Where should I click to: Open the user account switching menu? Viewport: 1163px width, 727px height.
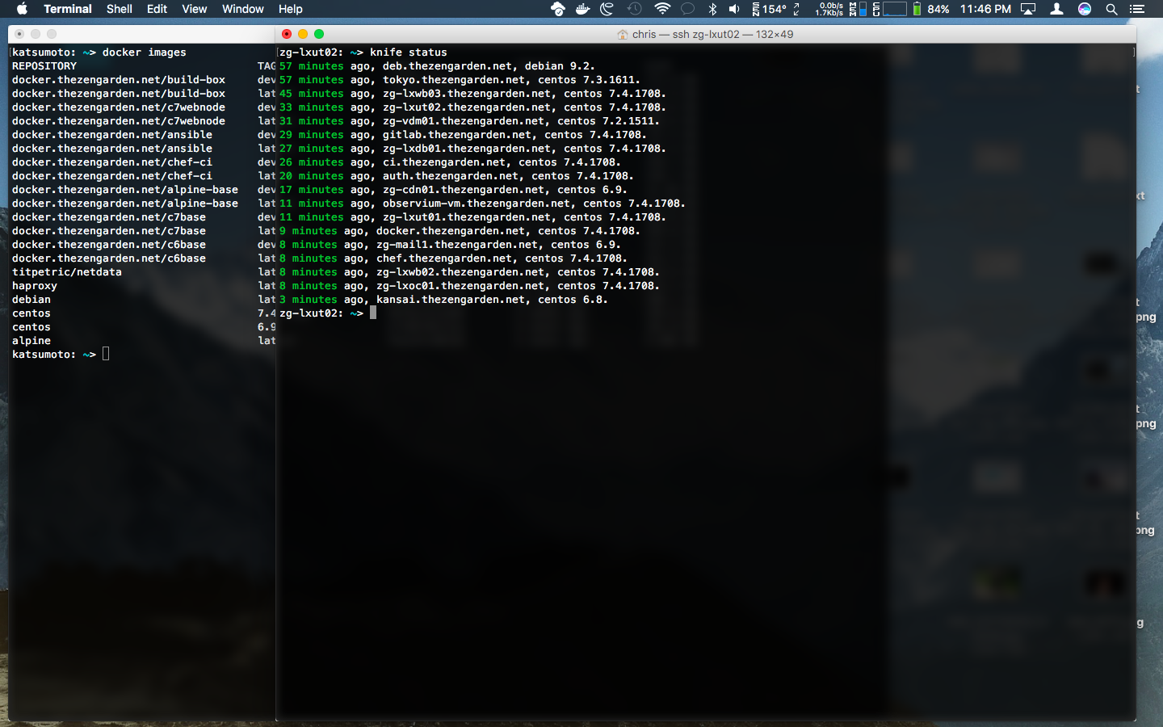point(1056,9)
